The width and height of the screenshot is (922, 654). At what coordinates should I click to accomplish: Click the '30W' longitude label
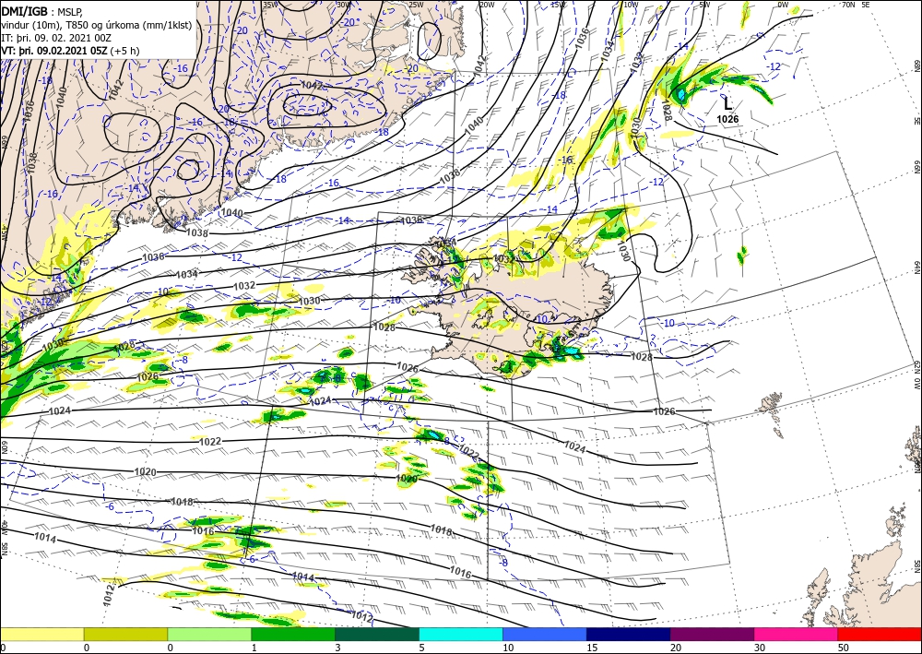click(x=344, y=5)
